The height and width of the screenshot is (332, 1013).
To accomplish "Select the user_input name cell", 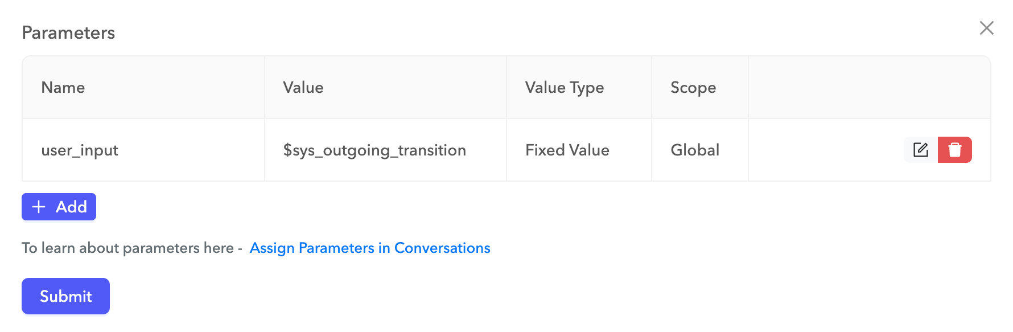I will (x=80, y=150).
